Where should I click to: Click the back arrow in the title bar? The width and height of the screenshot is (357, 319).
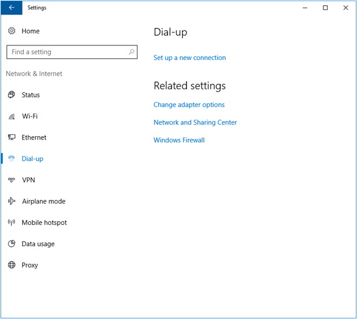pyautogui.click(x=12, y=8)
